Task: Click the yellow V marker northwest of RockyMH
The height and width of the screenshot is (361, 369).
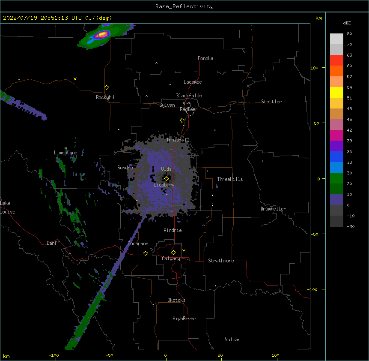Action: (75, 79)
